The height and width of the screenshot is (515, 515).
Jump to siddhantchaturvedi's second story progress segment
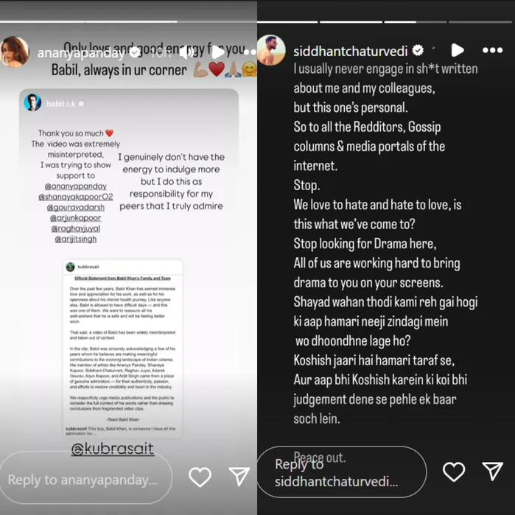pos(351,22)
